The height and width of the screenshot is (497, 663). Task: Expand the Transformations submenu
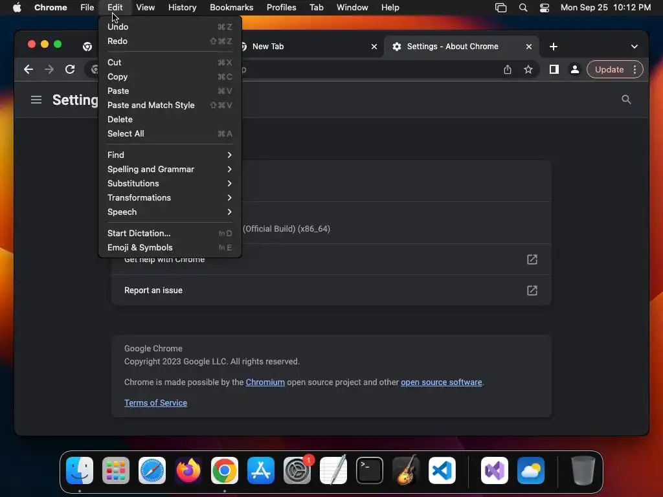click(x=170, y=198)
